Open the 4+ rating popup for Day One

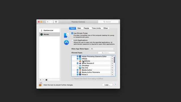pyautogui.click(x=112, y=68)
